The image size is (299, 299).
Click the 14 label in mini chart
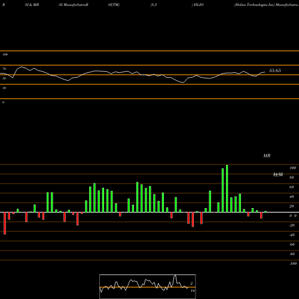193,291
